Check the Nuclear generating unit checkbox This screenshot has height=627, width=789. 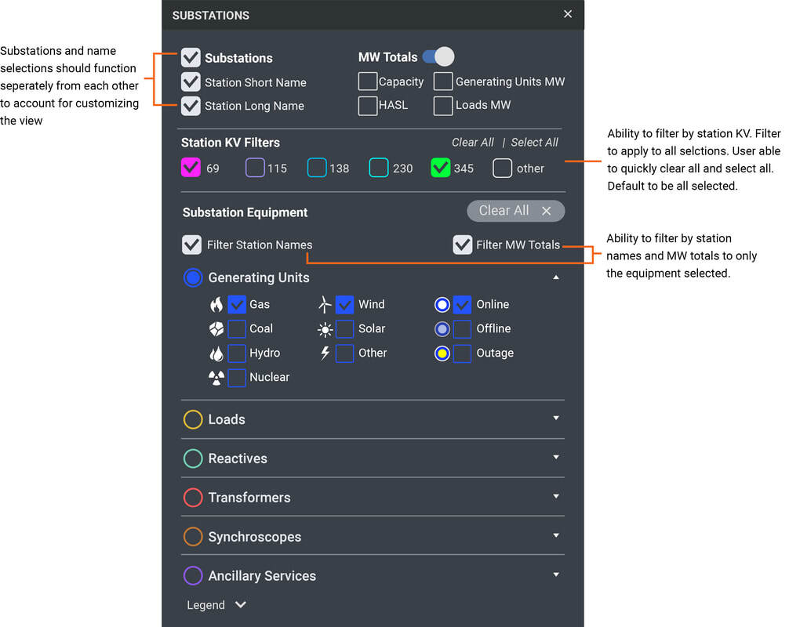pyautogui.click(x=237, y=378)
